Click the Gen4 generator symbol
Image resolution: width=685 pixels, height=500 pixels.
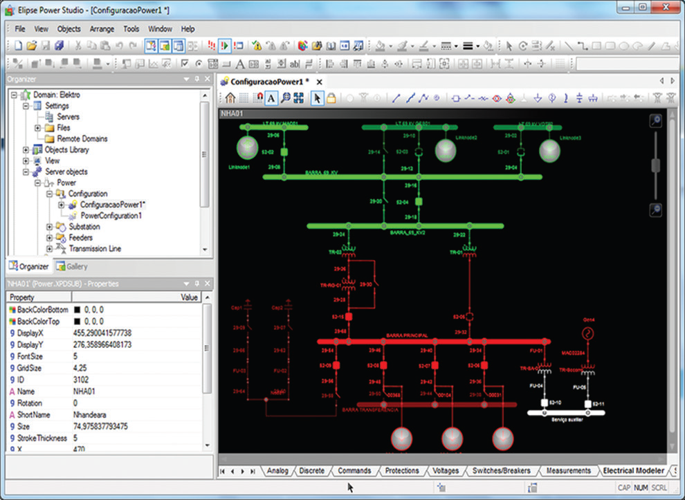pos(588,334)
